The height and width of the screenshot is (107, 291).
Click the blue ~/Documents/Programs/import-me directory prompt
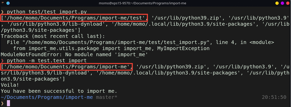click(47, 97)
